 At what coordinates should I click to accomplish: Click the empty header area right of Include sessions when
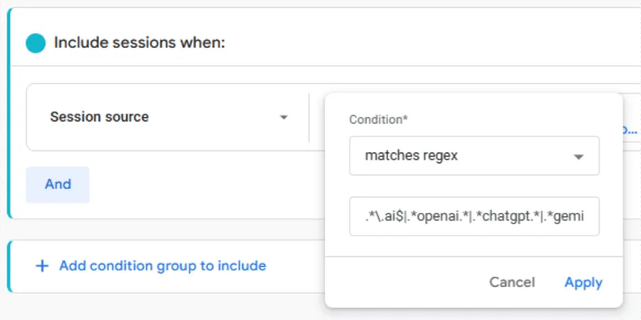426,43
